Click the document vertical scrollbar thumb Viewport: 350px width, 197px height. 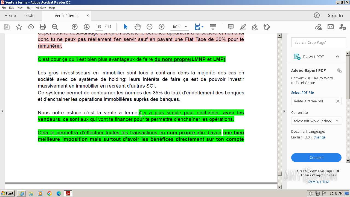pyautogui.click(x=280, y=174)
